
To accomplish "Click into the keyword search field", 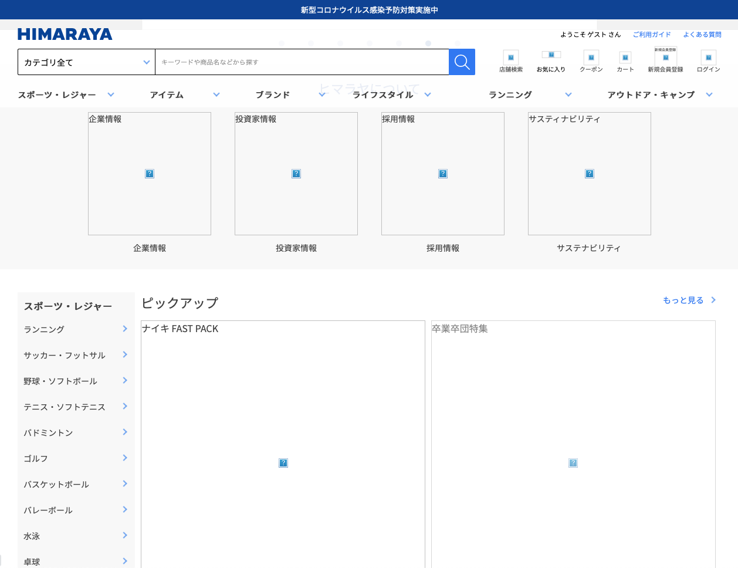I will pyautogui.click(x=302, y=62).
